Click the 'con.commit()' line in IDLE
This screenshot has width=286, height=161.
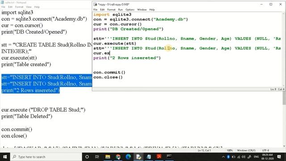tap(109, 72)
